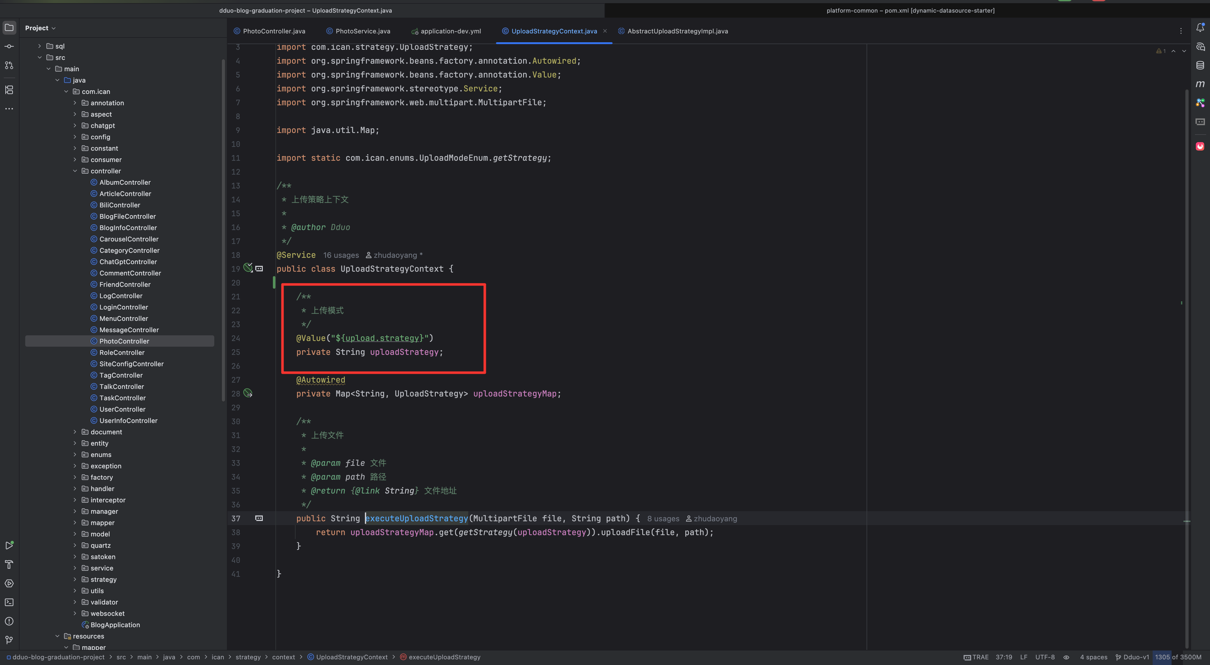Open the Git tool window icon
This screenshot has width=1210, height=665.
coord(9,639)
